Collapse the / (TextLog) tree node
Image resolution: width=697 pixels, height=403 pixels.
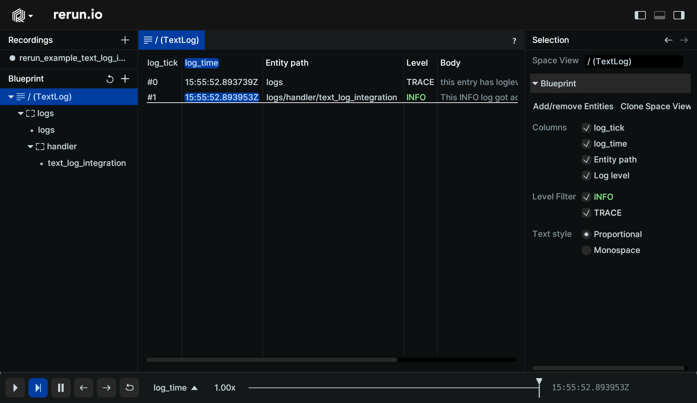tap(11, 97)
